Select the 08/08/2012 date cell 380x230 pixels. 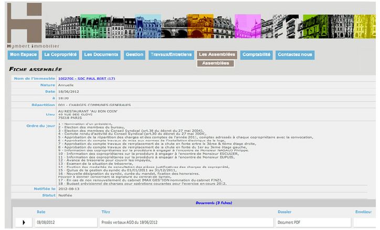click(x=66, y=222)
